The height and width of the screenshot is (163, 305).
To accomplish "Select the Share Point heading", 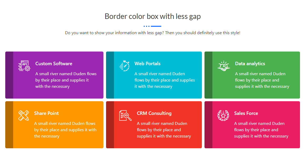I will point(46,113).
